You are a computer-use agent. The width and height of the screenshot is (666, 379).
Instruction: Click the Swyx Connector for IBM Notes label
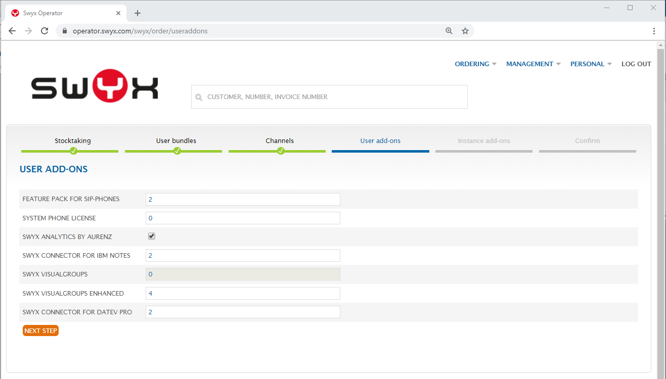pyautogui.click(x=76, y=255)
